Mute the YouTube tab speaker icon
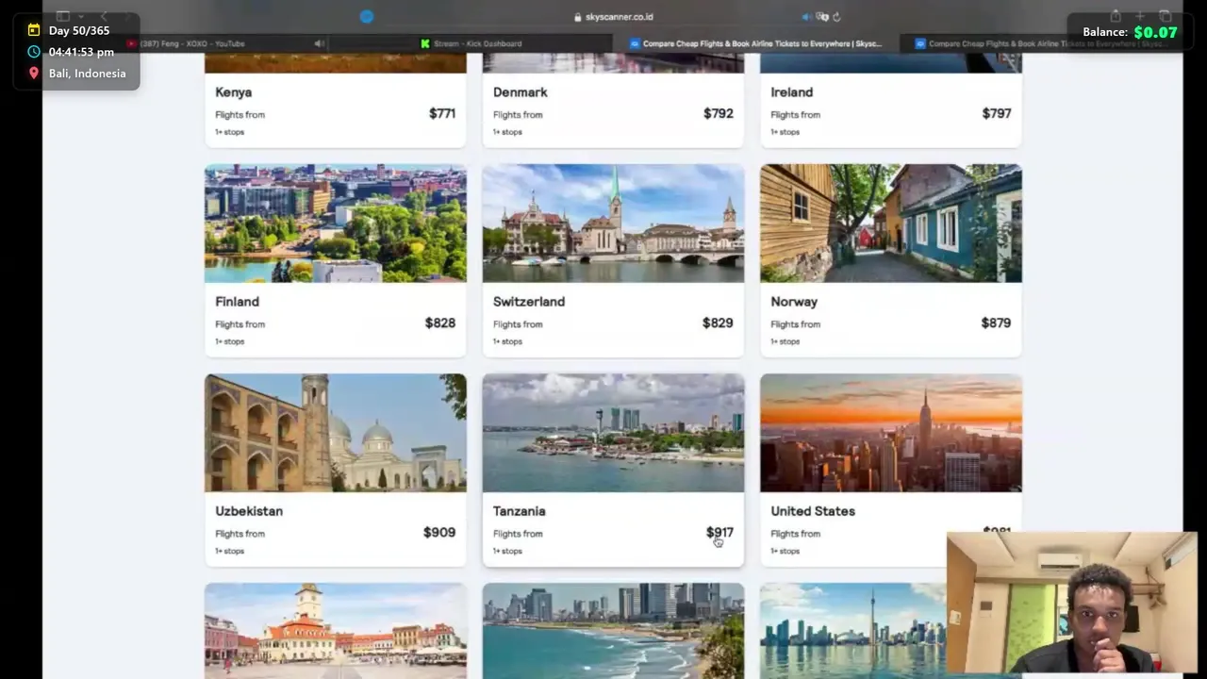 point(319,43)
